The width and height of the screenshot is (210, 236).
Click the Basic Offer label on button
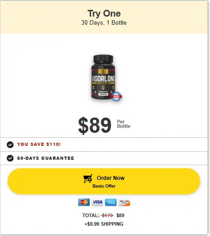[x=104, y=186]
